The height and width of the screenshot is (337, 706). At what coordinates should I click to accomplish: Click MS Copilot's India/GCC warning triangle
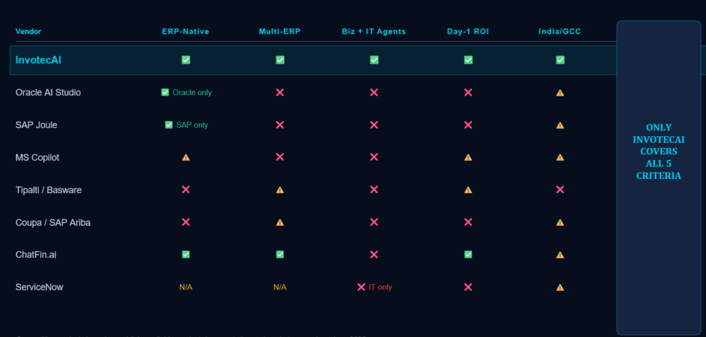click(x=560, y=157)
